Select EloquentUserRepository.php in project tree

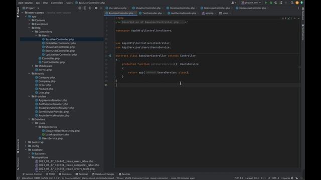[62, 131]
